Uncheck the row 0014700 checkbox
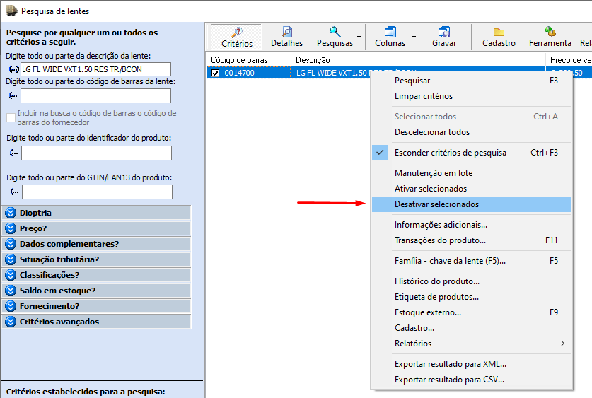Viewport: 592px width, 398px height. [x=216, y=73]
